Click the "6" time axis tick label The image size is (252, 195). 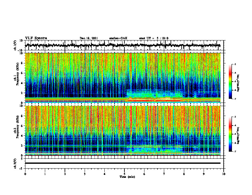coord(144,174)
